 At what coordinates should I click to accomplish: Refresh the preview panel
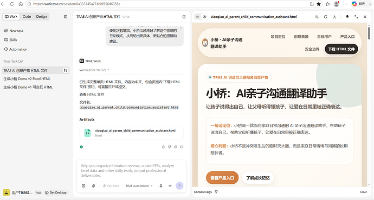[326, 17]
